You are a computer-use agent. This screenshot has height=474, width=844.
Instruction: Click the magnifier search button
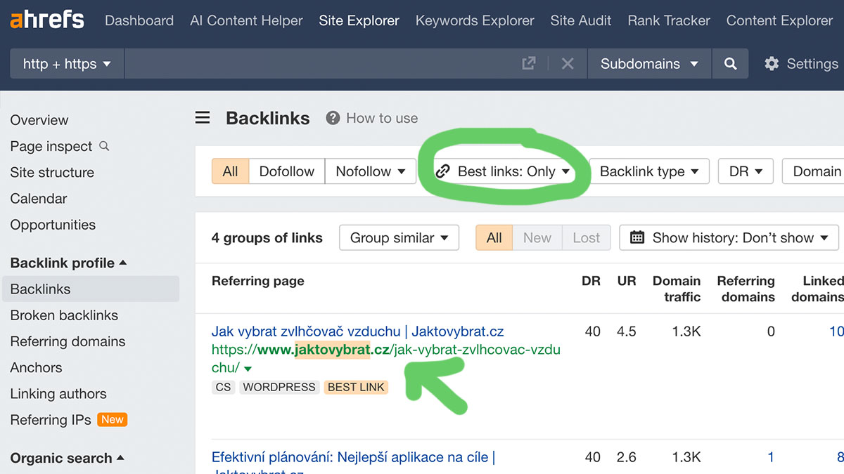[x=731, y=64]
